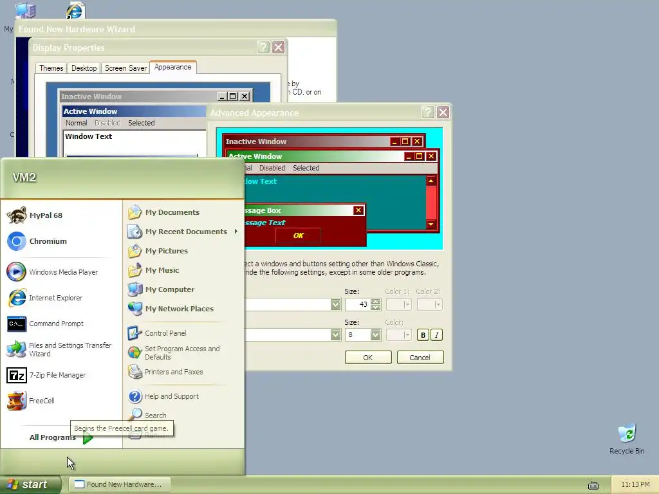Image resolution: width=659 pixels, height=494 pixels.
Task: Open the font Color picker
Action: click(x=398, y=334)
